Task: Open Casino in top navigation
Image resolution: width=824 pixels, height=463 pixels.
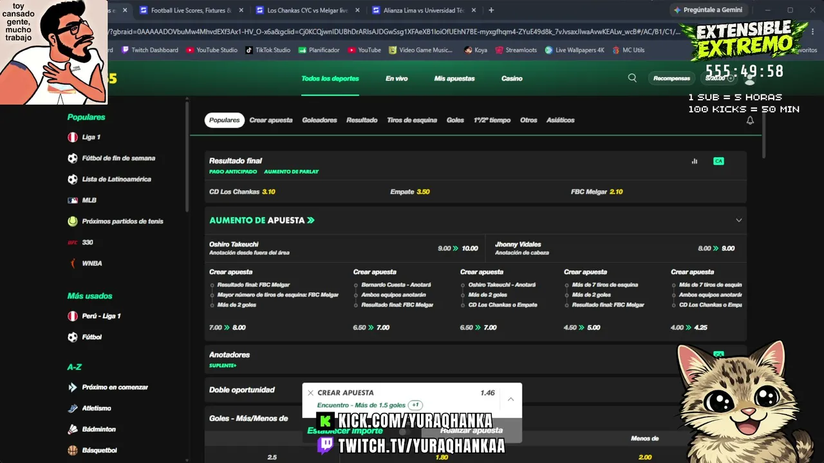Action: click(x=512, y=78)
